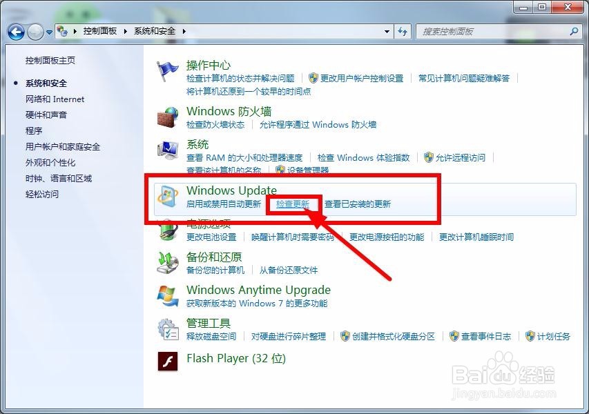Open Flash Player (32 位) link
This screenshot has width=589, height=414.
click(x=236, y=358)
